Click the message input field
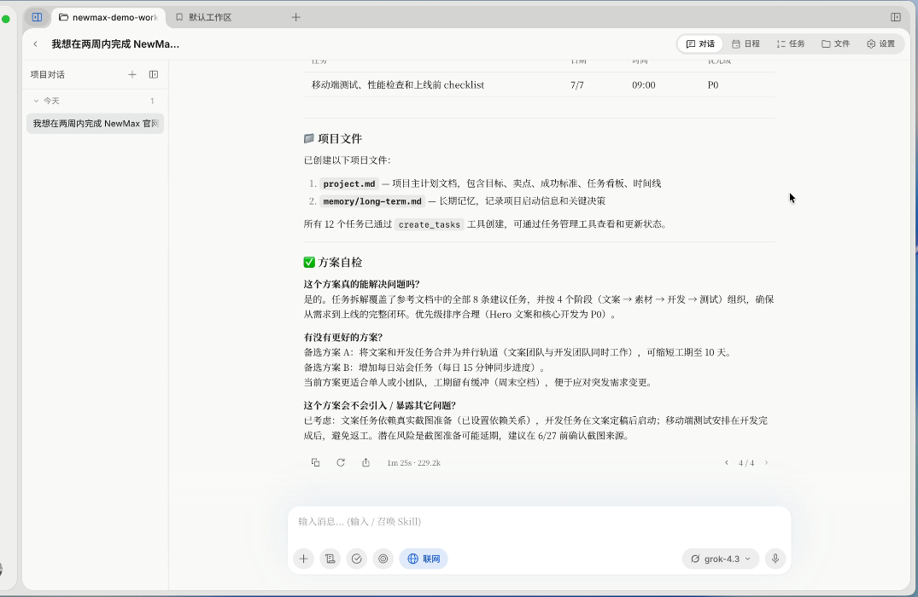Image resolution: width=918 pixels, height=597 pixels. [x=539, y=522]
